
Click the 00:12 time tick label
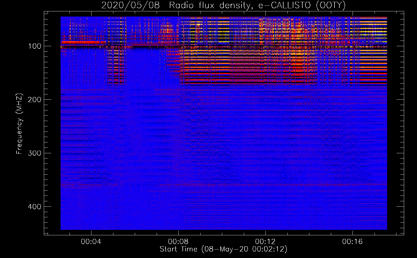265,242
